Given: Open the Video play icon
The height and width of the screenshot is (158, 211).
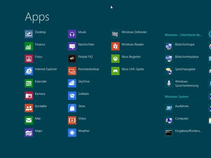Looking at the screenshot, I should click(72, 120).
